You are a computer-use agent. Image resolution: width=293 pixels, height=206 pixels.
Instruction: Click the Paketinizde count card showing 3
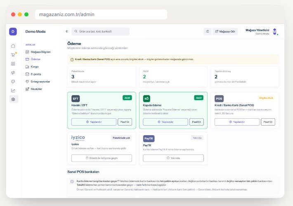point(102,77)
